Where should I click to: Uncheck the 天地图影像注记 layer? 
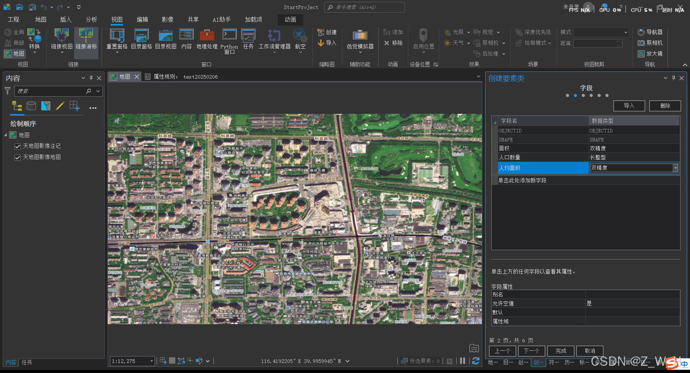point(18,146)
